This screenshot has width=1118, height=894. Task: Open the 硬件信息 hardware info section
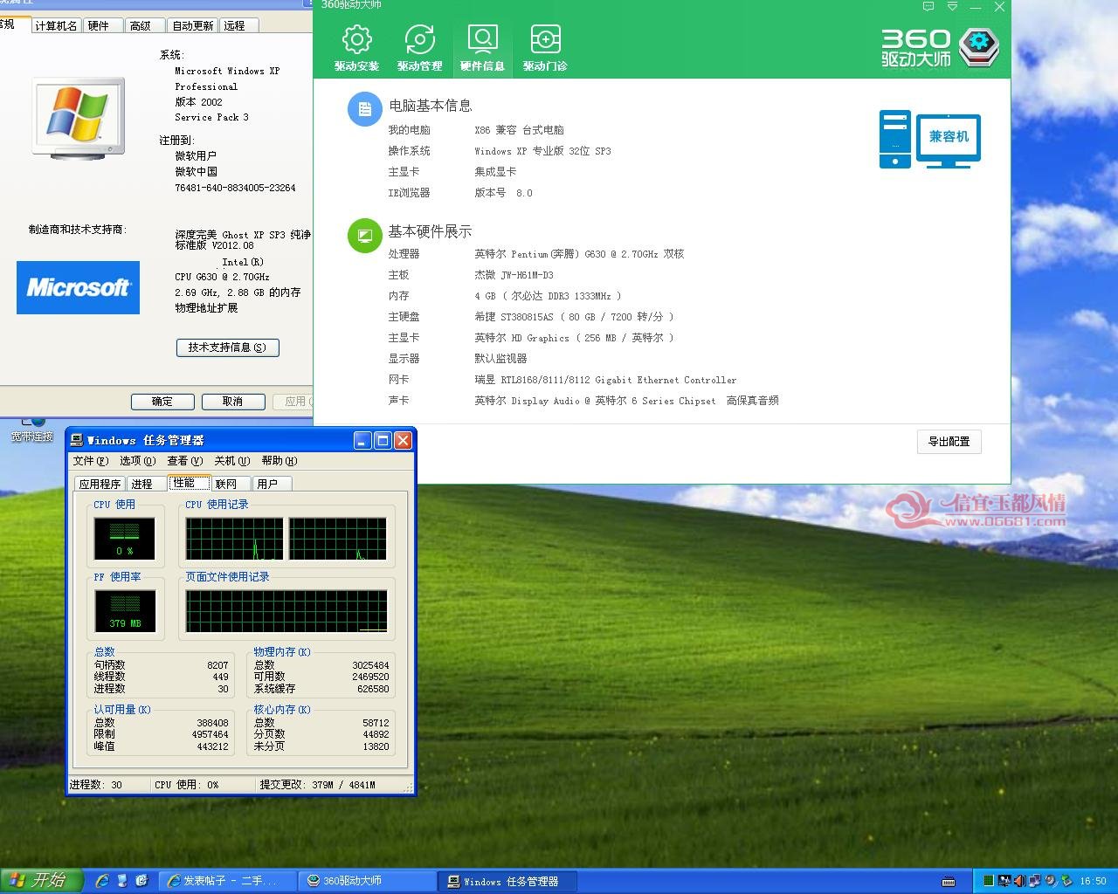click(x=482, y=47)
